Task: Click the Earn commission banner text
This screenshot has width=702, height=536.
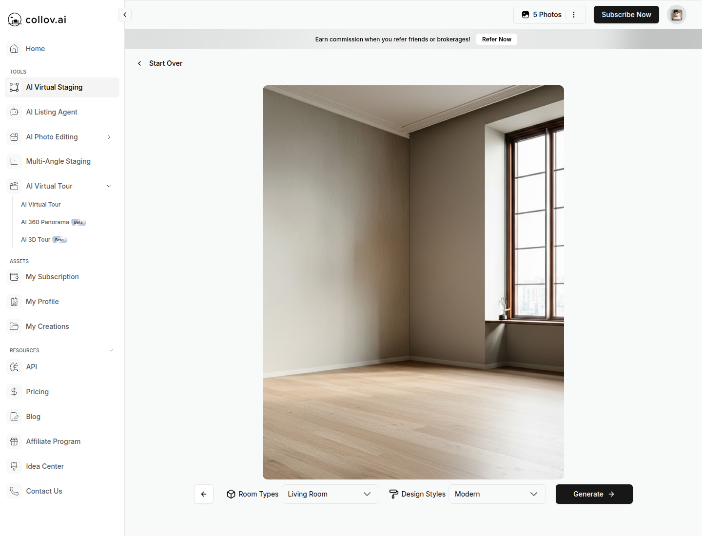Action: (x=392, y=39)
